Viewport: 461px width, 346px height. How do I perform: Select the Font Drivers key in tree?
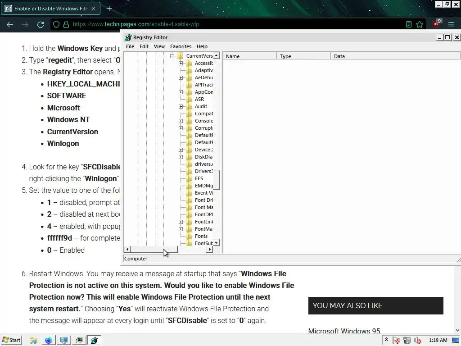click(x=204, y=200)
